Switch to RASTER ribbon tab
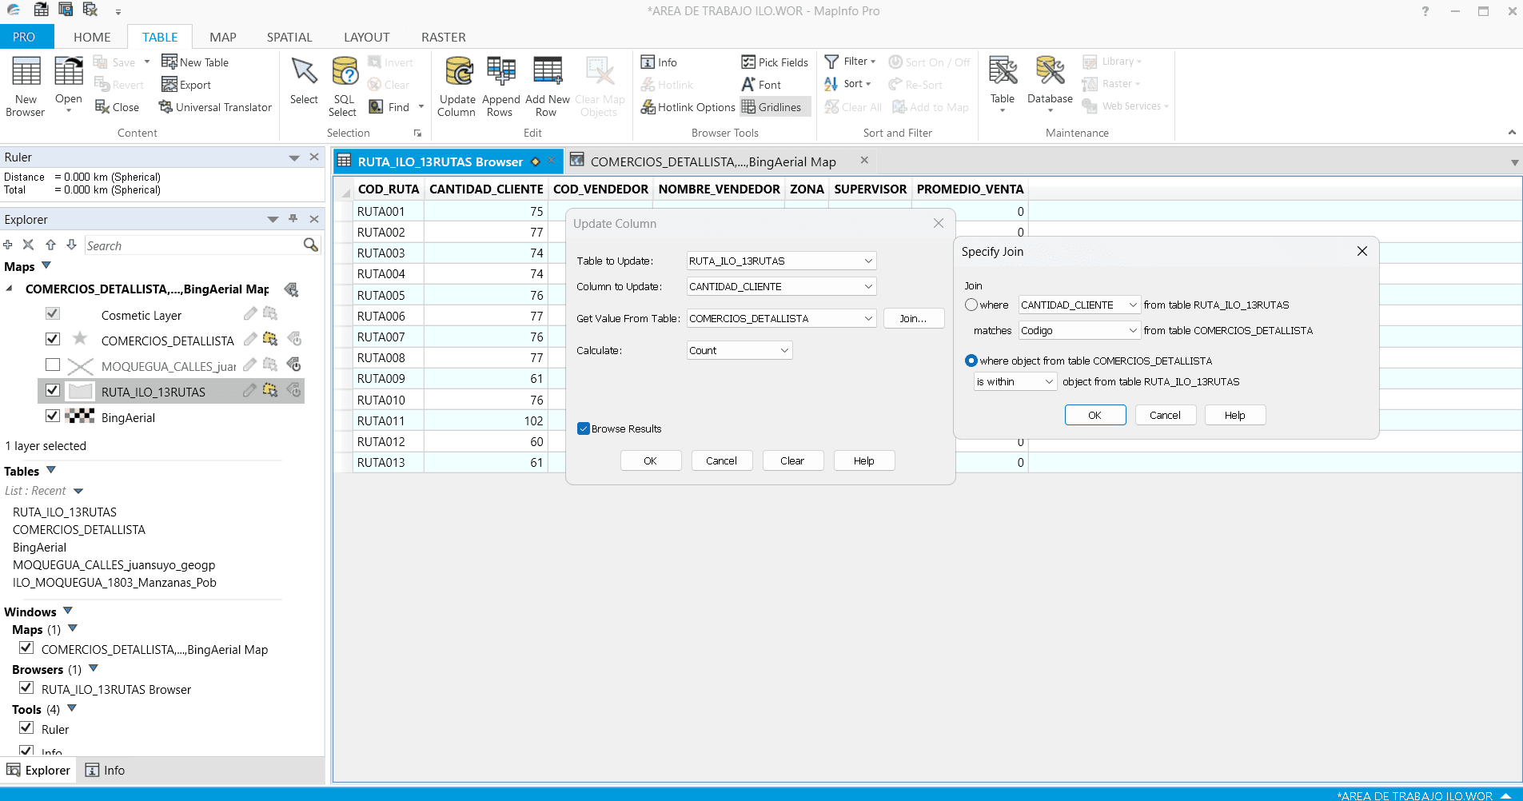 [x=444, y=37]
